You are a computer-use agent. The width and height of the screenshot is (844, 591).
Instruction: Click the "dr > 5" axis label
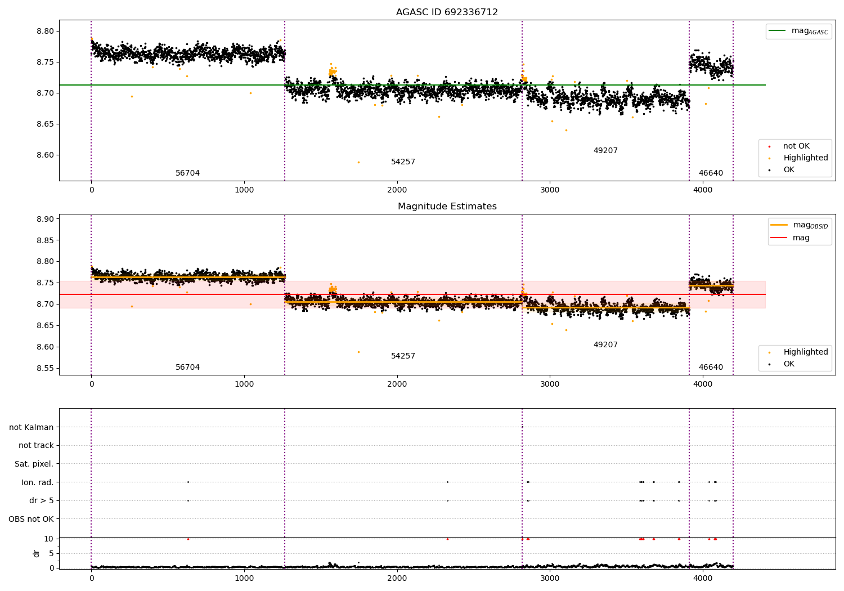click(x=42, y=500)
